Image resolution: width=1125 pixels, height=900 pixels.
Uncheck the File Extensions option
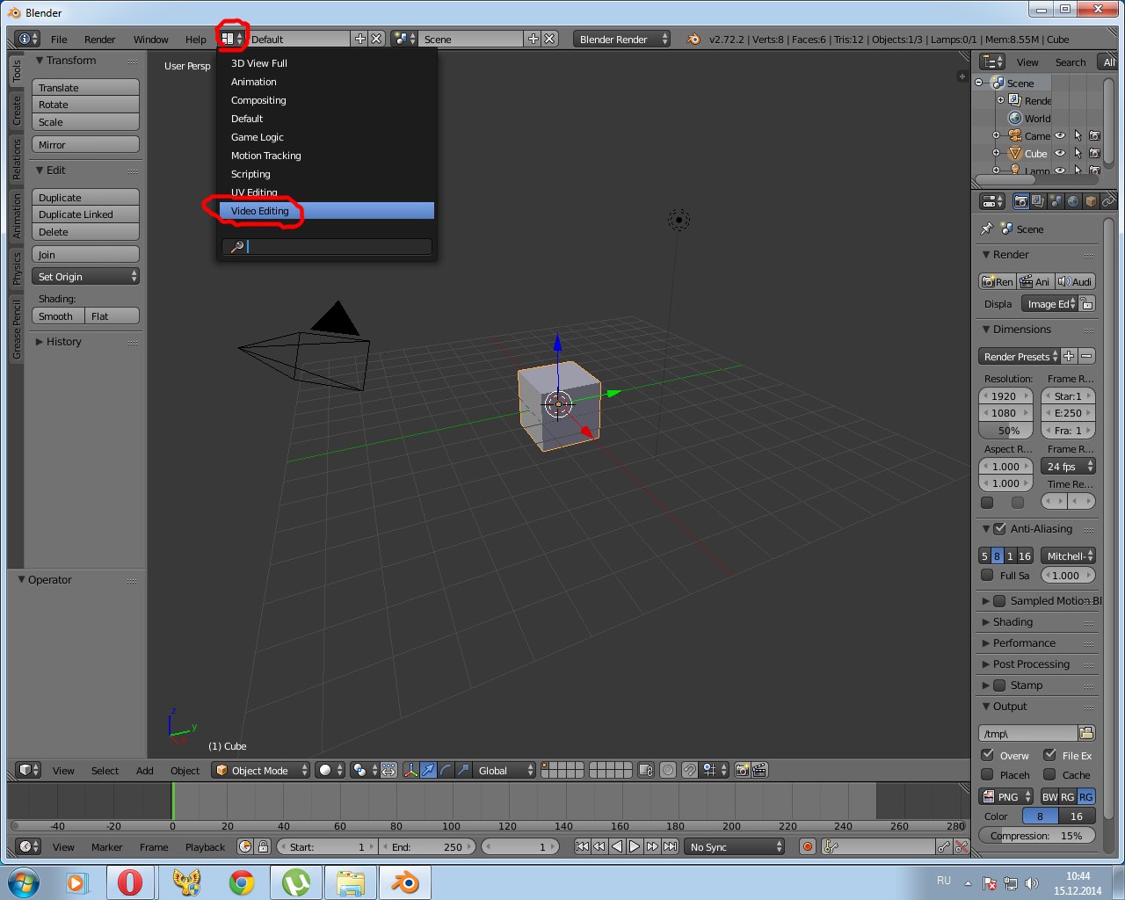tap(1049, 755)
